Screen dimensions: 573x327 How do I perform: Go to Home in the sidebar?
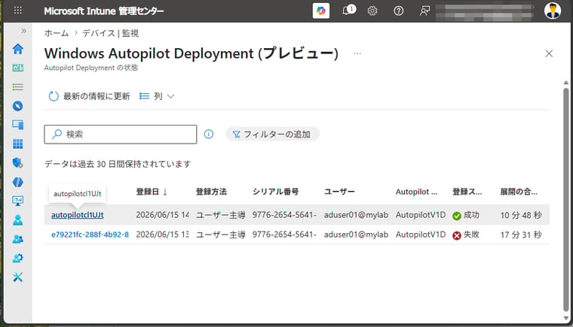[17, 49]
